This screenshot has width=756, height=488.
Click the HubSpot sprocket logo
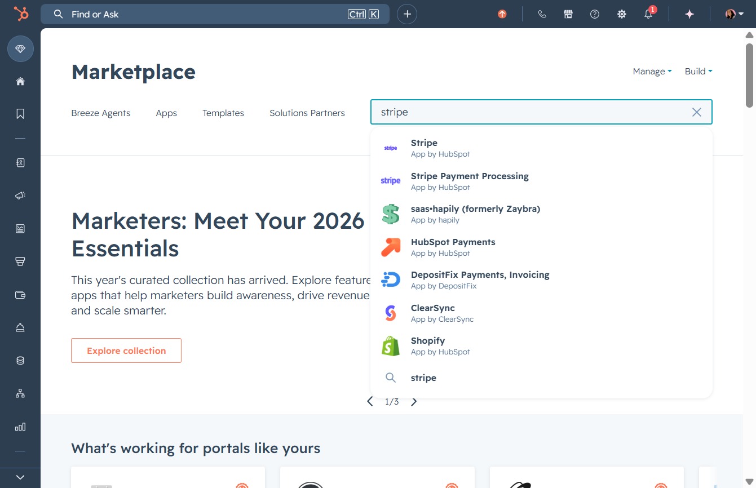tap(21, 14)
